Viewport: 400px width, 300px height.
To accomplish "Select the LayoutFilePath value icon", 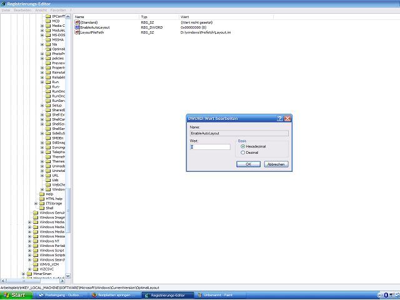I will 77,32.
